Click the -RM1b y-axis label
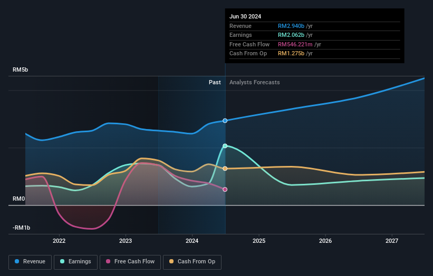This screenshot has width=433, height=276. [21, 228]
